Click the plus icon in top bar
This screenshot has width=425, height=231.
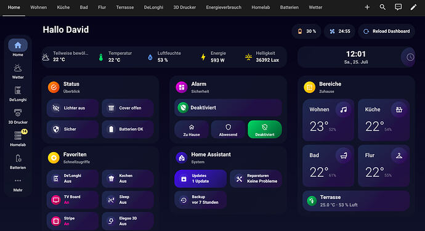point(367,7)
